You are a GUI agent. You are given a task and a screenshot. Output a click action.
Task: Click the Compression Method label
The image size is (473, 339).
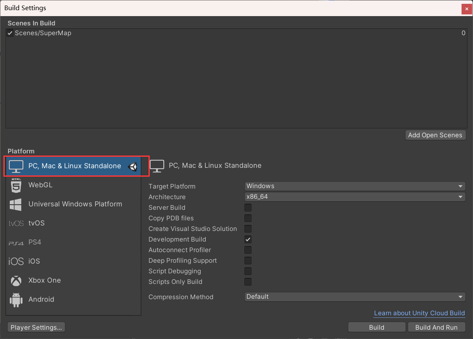click(181, 297)
